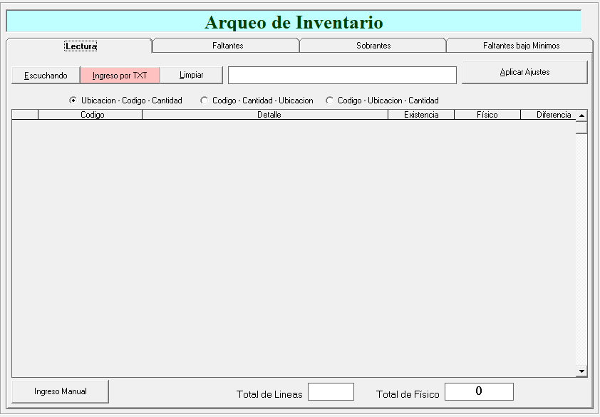Click the Total de Lineas field

pyautogui.click(x=331, y=392)
